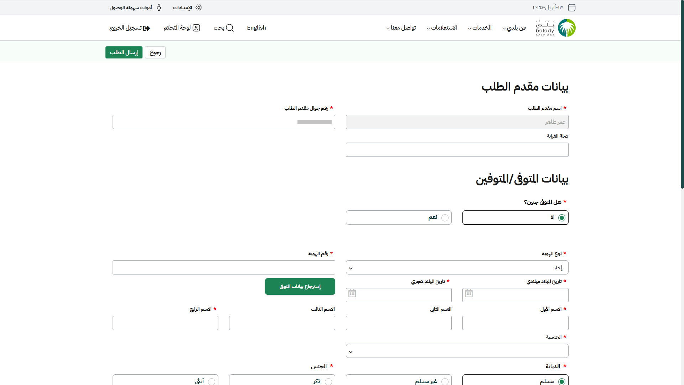Open the الجنسية nationality dropdown
This screenshot has width=684, height=385.
click(x=457, y=351)
